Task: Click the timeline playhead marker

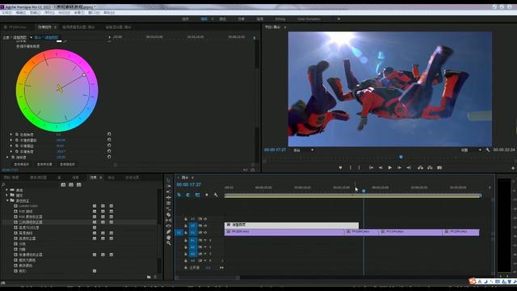Action: point(364,191)
